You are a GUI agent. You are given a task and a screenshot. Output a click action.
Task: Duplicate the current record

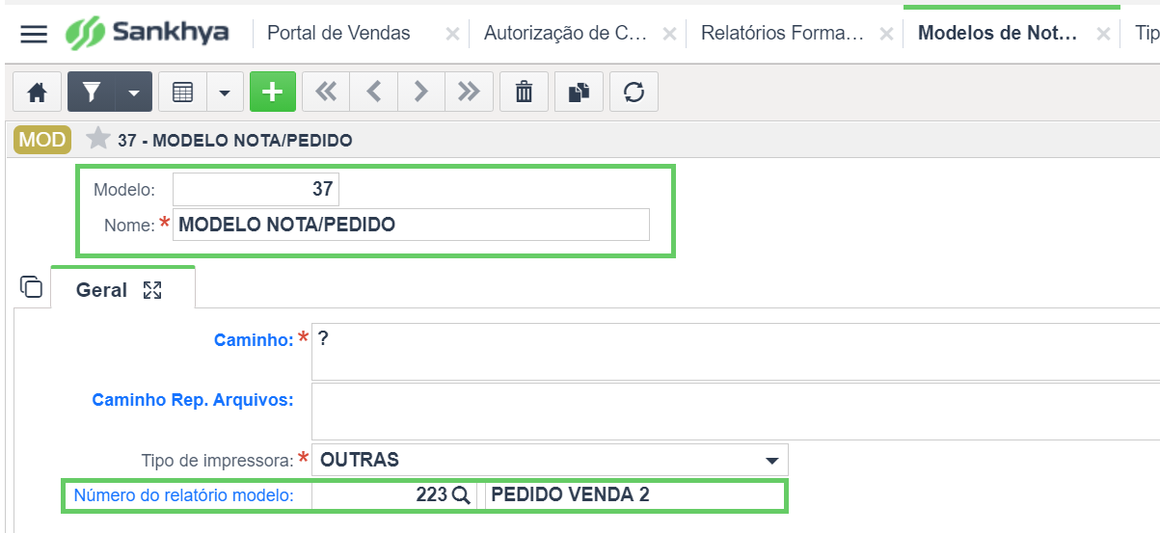tap(579, 93)
